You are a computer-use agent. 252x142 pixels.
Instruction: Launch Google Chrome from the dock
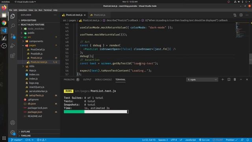click(x=4, y=23)
